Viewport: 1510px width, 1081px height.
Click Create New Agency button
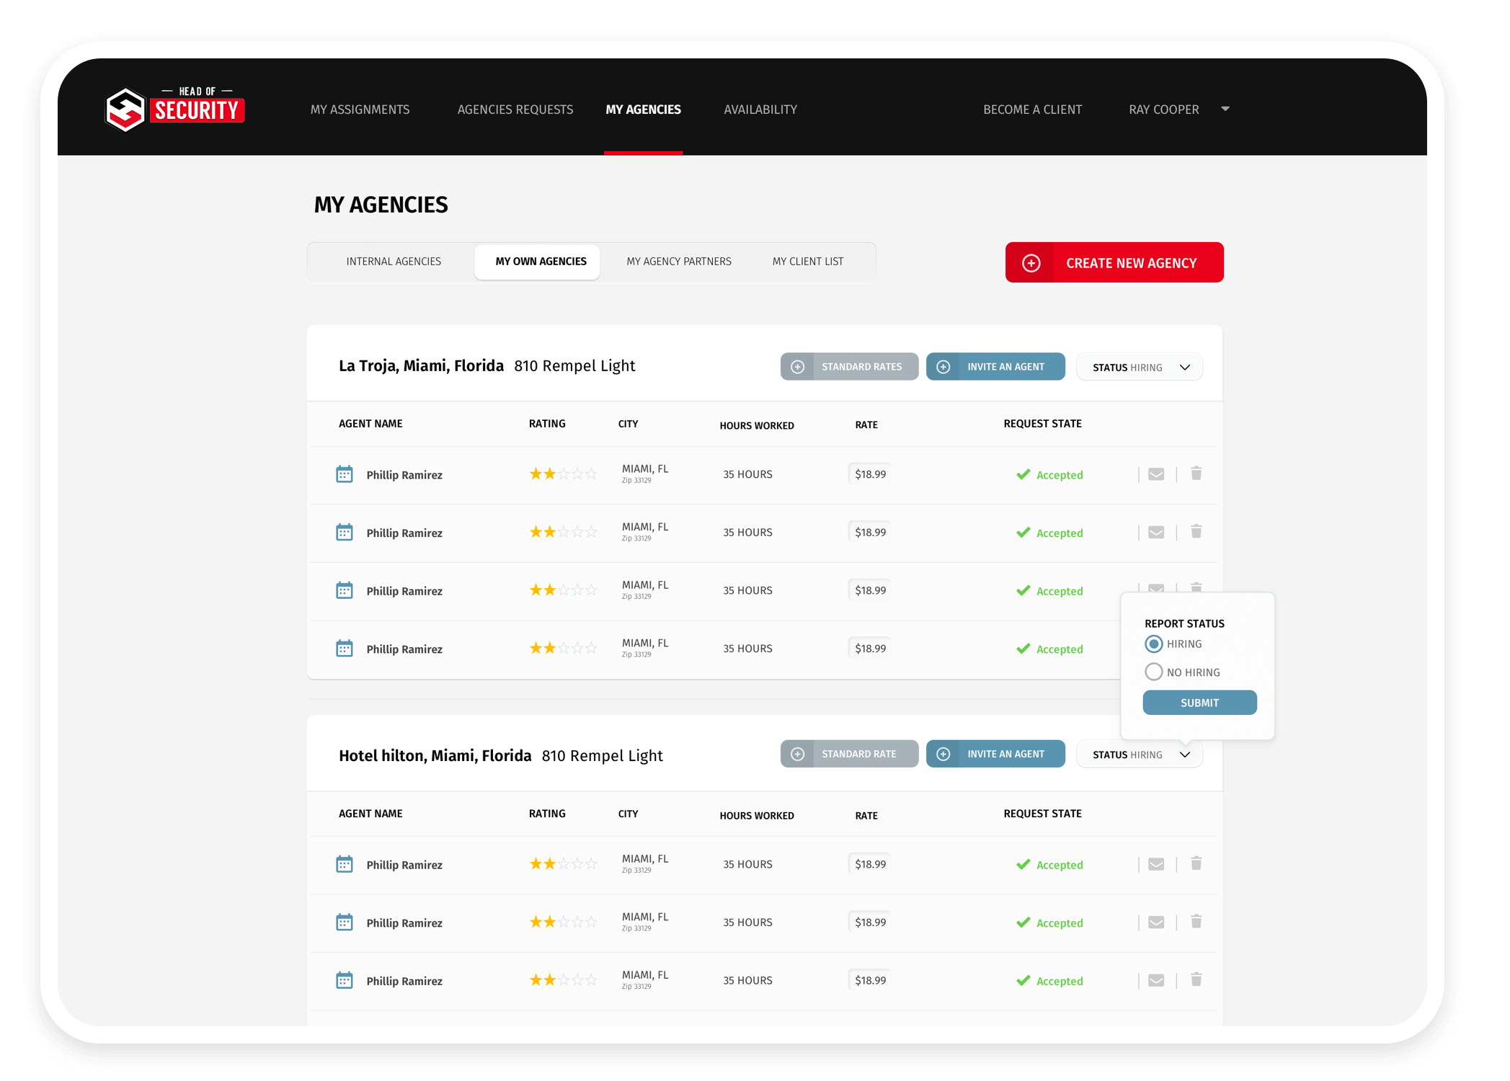1114,263
